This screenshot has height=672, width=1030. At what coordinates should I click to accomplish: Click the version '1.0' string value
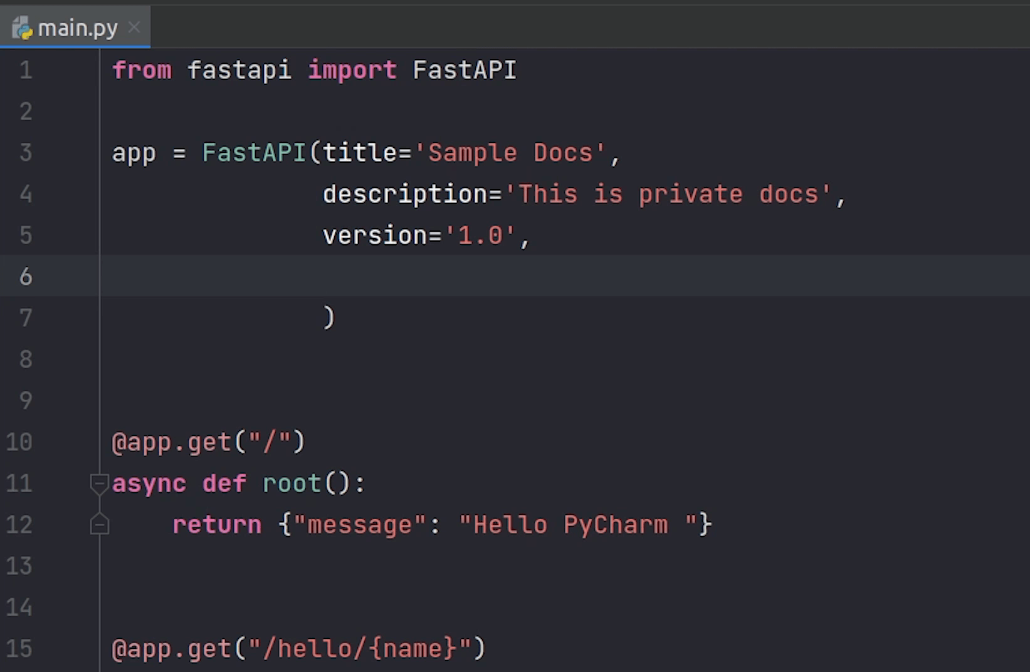coord(480,236)
